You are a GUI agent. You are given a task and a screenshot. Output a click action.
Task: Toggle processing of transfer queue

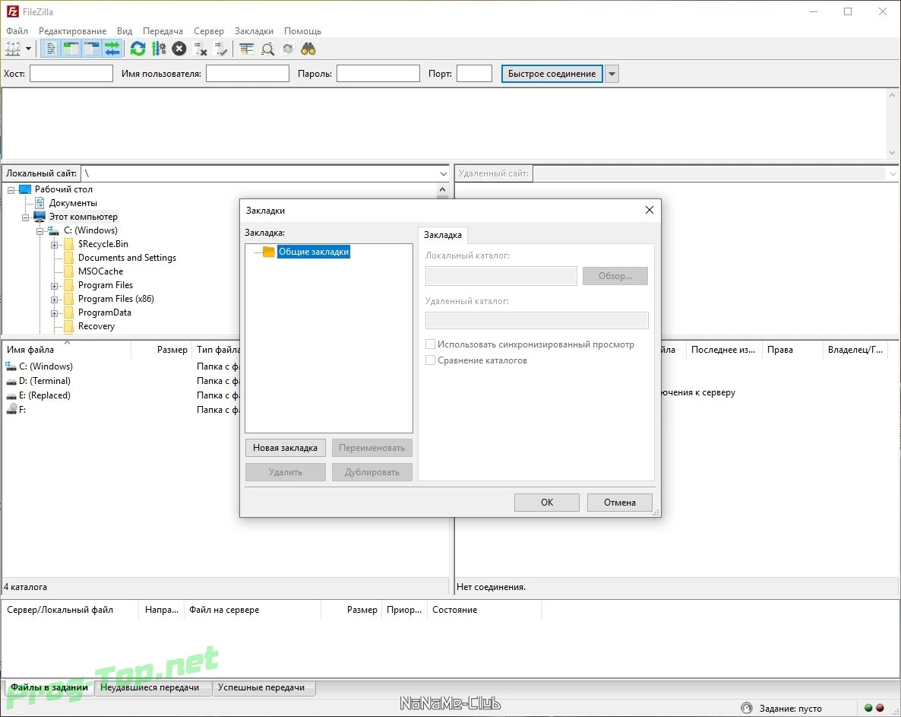(x=159, y=49)
